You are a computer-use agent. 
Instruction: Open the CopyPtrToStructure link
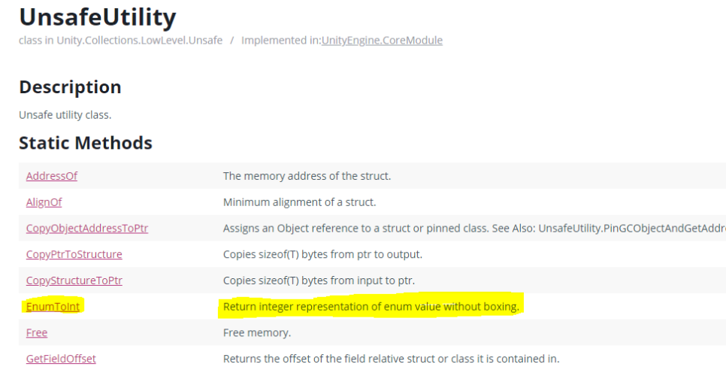point(74,254)
